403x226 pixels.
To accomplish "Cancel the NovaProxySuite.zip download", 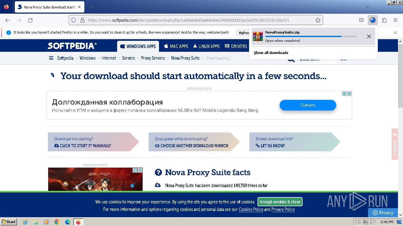I will 369,36.
